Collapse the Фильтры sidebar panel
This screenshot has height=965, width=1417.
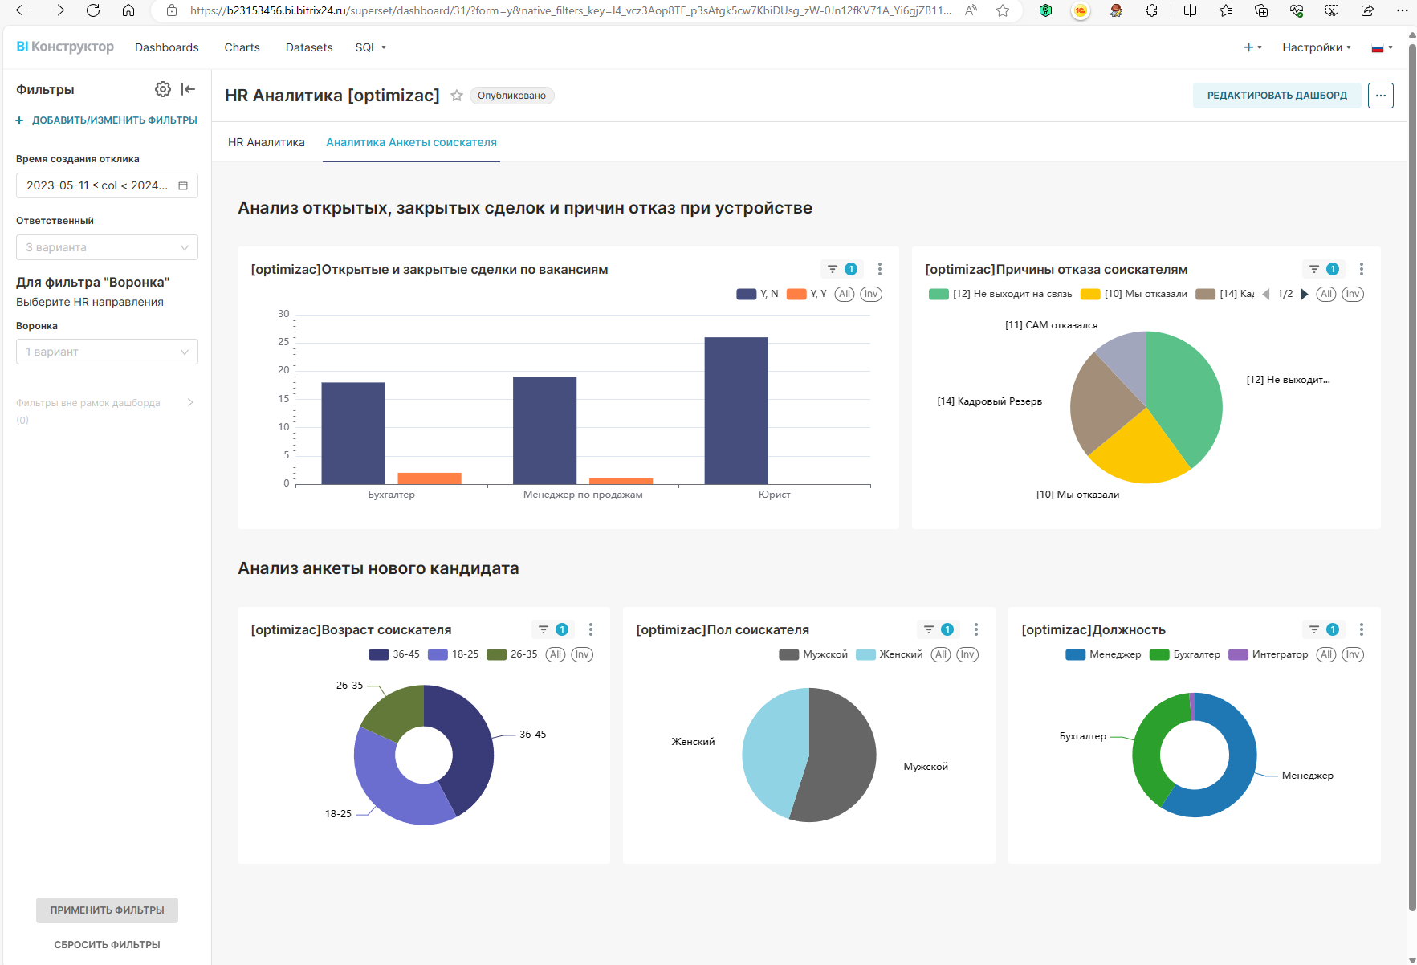(189, 89)
